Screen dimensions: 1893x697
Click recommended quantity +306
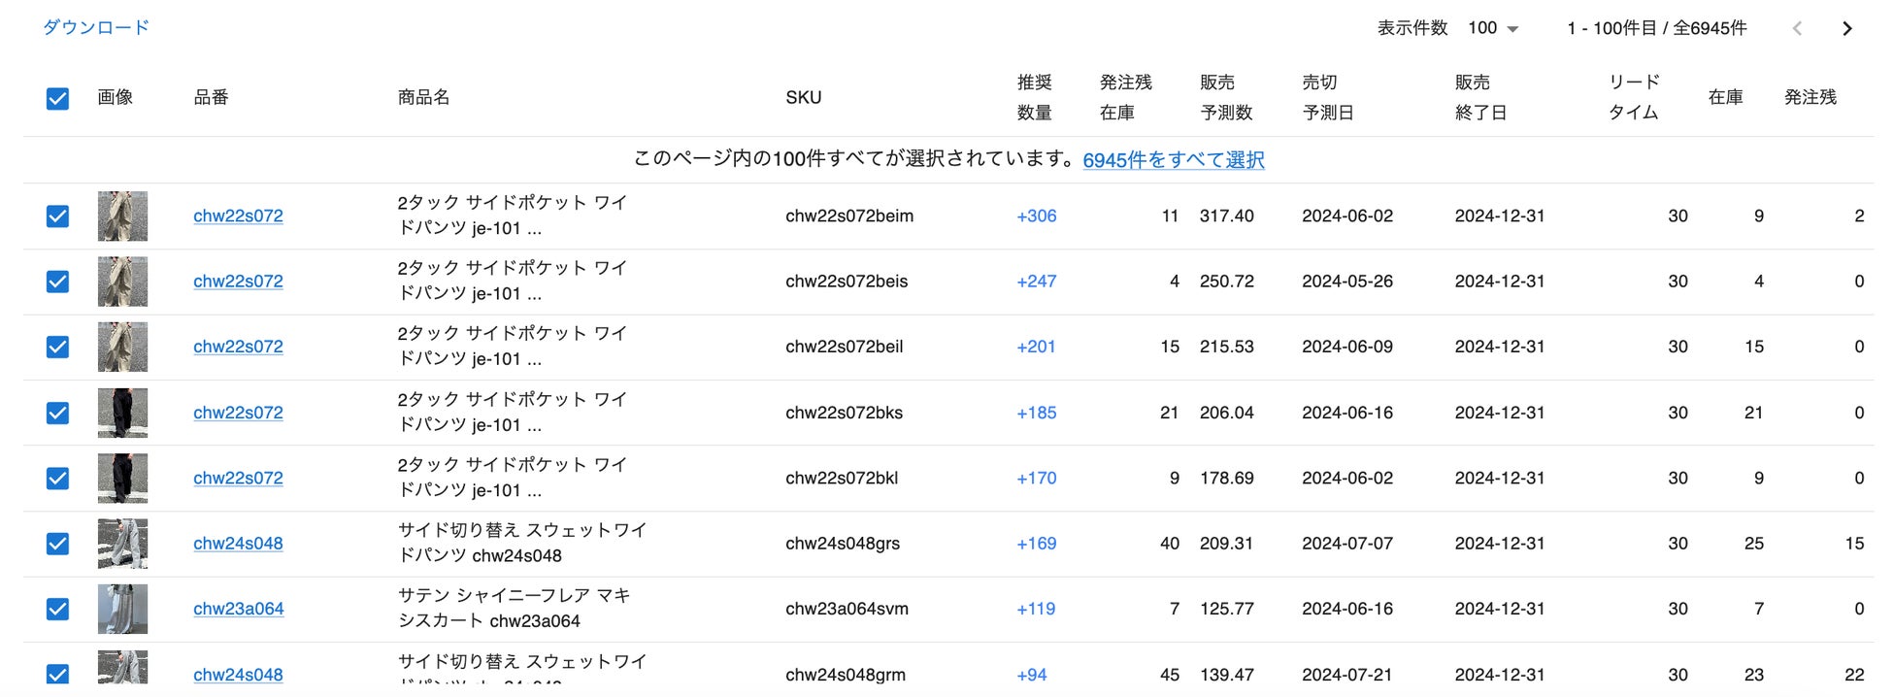click(1036, 216)
